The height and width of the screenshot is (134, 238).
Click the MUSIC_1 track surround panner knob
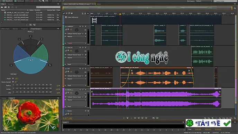click(76, 93)
